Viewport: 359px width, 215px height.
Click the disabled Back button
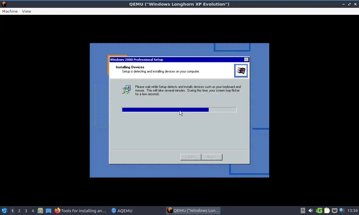pos(191,157)
